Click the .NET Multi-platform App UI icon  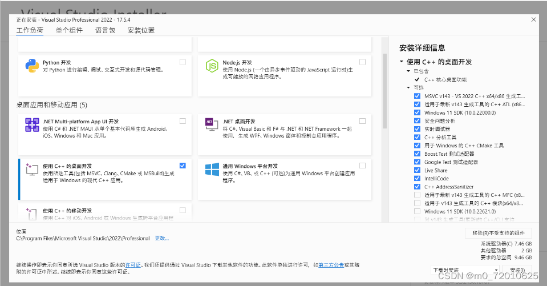32,124
